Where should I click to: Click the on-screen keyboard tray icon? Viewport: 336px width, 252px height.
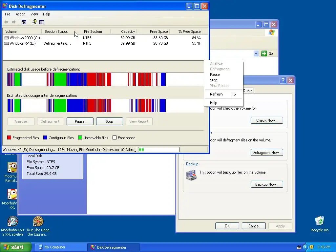point(299,247)
